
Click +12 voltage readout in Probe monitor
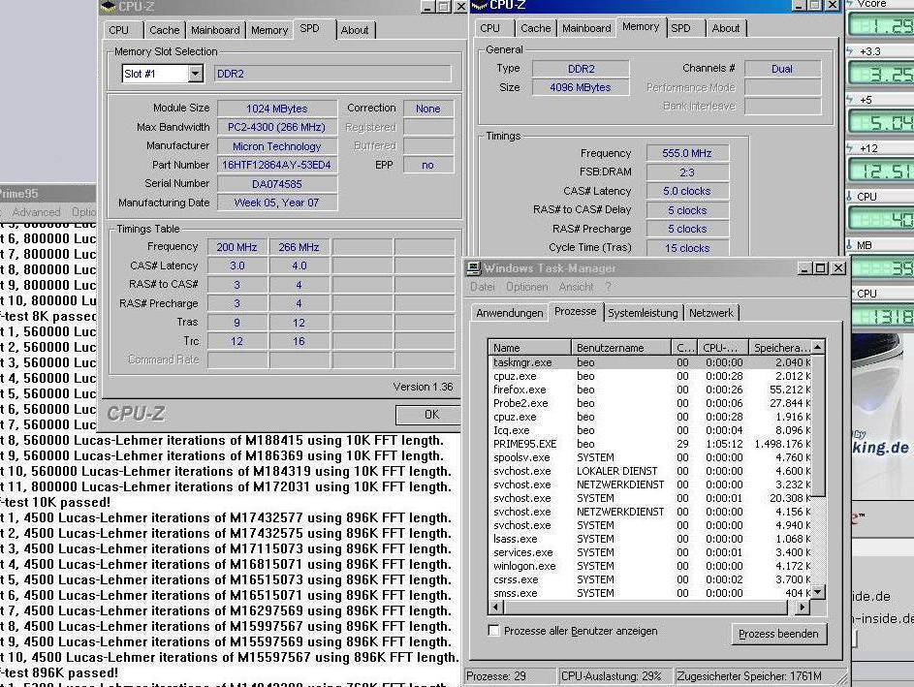(x=882, y=171)
